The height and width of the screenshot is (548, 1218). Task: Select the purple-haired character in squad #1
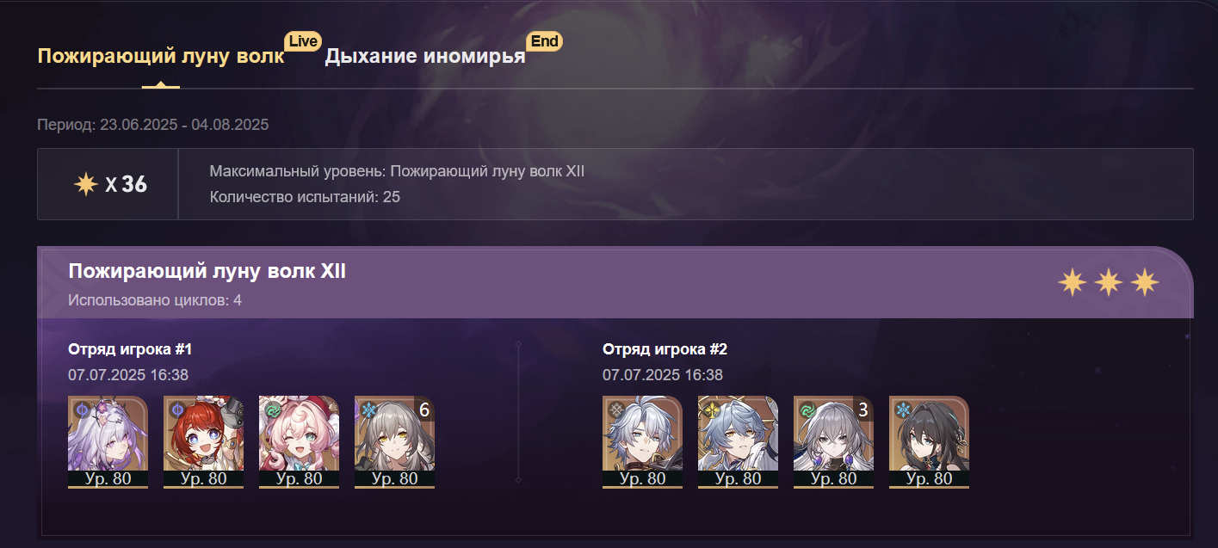coord(108,442)
